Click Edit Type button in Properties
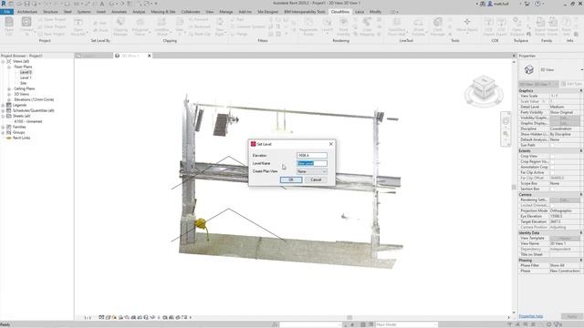This screenshot has height=328, width=584. tap(571, 84)
